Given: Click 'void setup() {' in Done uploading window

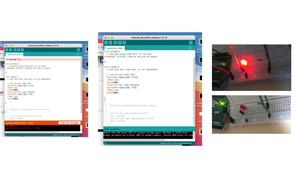Looking at the screenshot, I should pos(112,52).
